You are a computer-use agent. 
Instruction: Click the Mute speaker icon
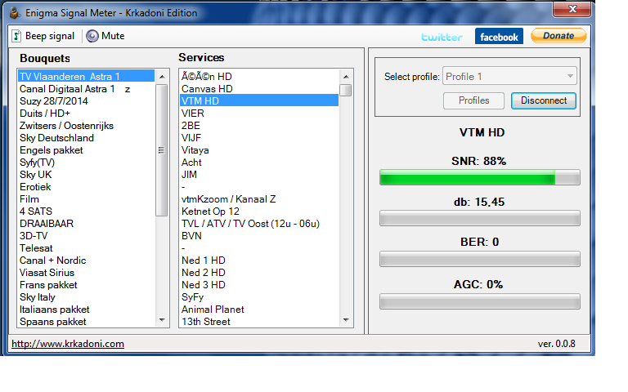pyautogui.click(x=92, y=36)
